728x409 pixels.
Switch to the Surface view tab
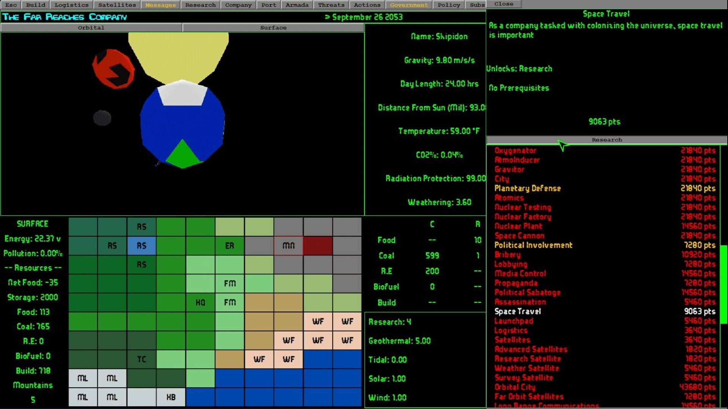pyautogui.click(x=273, y=28)
